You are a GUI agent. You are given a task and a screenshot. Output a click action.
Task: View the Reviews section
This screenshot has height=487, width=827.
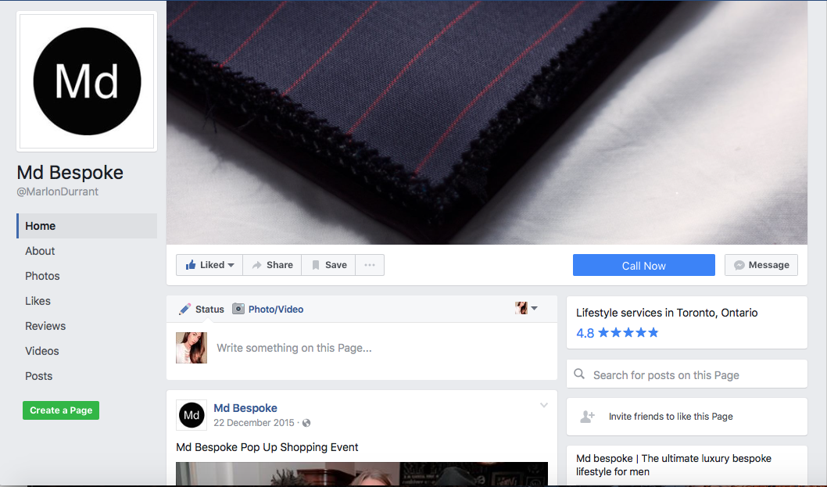[x=45, y=326]
